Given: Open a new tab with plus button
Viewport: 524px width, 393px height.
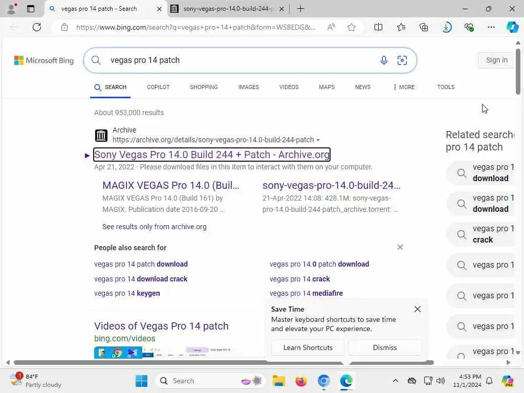Looking at the screenshot, I should click(x=300, y=9).
